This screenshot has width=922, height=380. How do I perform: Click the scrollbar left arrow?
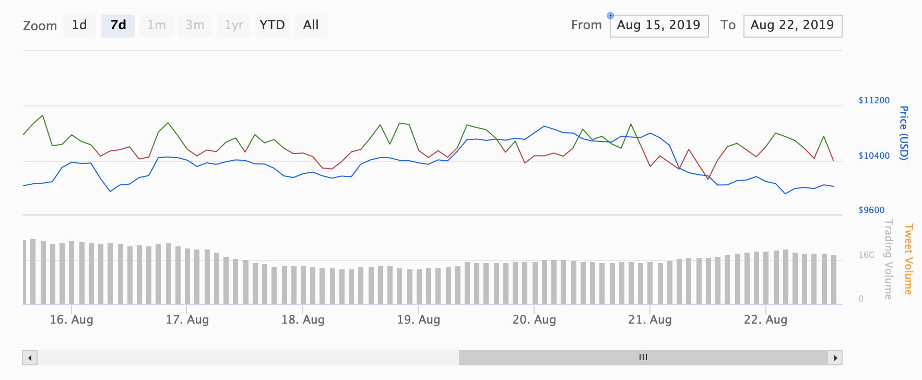click(30, 358)
